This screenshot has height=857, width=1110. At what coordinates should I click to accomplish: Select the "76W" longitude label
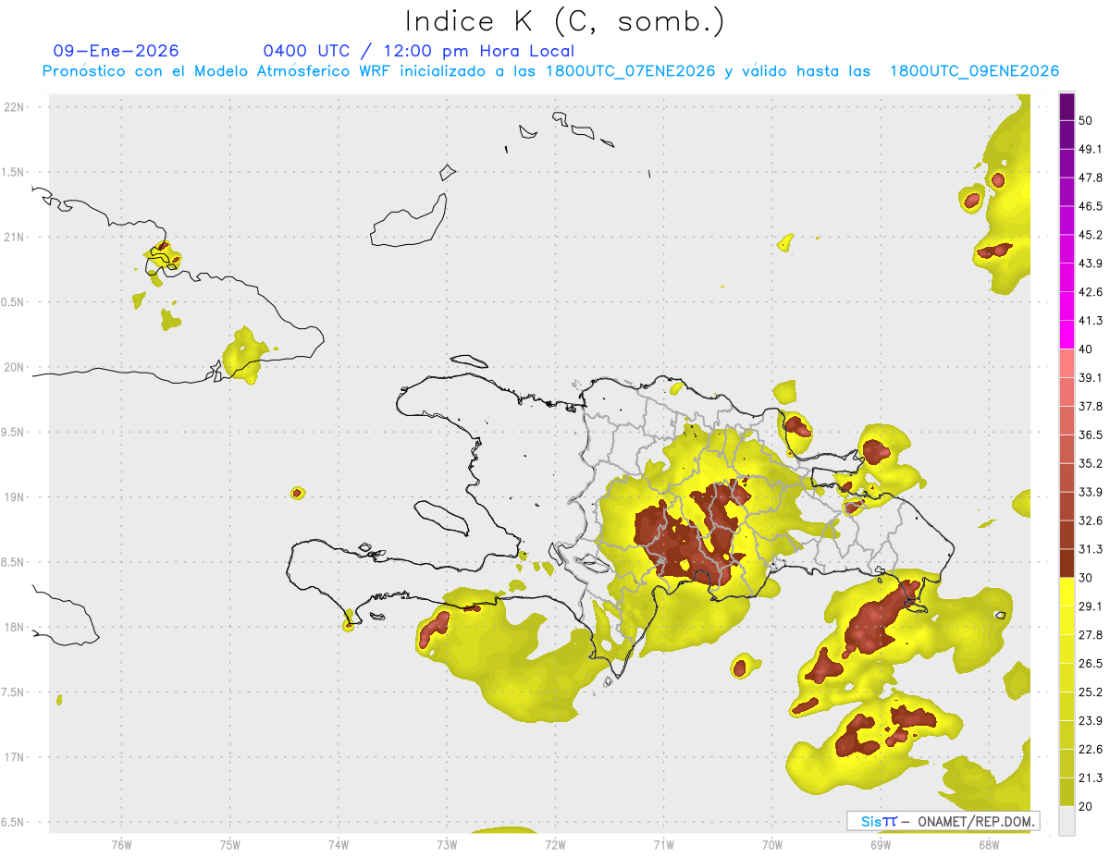pos(121,843)
